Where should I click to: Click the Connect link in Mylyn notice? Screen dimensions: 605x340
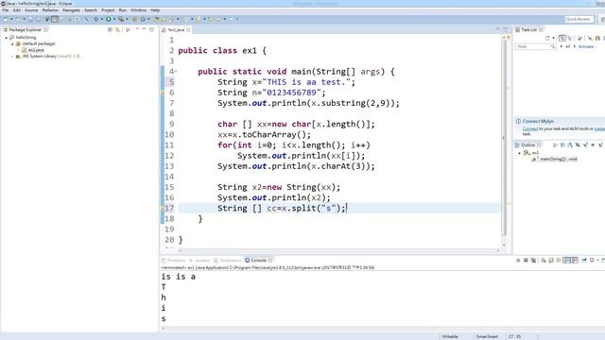[x=530, y=128]
